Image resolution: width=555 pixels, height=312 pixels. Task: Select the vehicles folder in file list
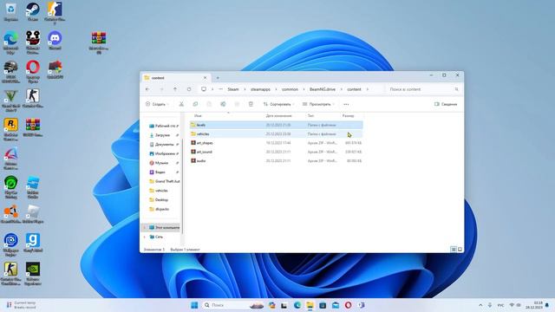click(x=276, y=134)
